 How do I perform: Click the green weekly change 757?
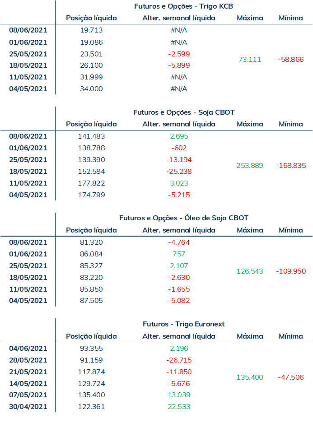click(179, 254)
